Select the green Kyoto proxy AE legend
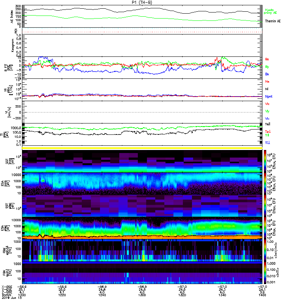This screenshot has width=284, height=303. [x=270, y=11]
